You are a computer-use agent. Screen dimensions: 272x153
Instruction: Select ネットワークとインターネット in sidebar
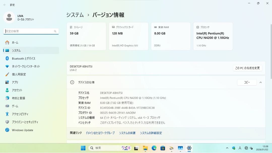(x=31, y=66)
